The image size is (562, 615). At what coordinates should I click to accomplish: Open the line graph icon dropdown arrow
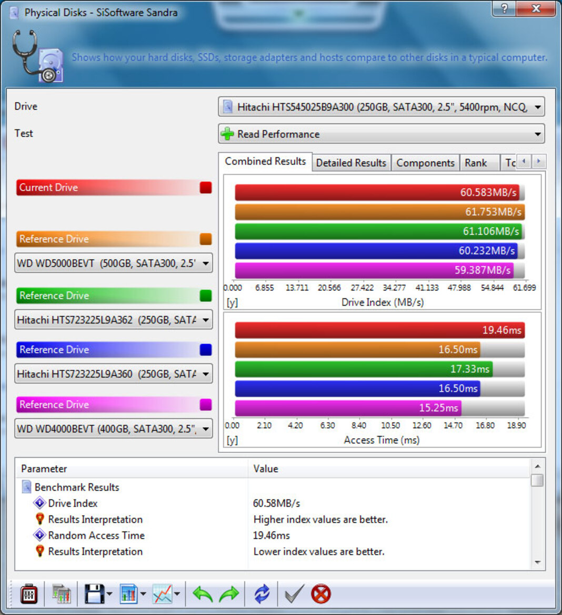tap(177, 594)
